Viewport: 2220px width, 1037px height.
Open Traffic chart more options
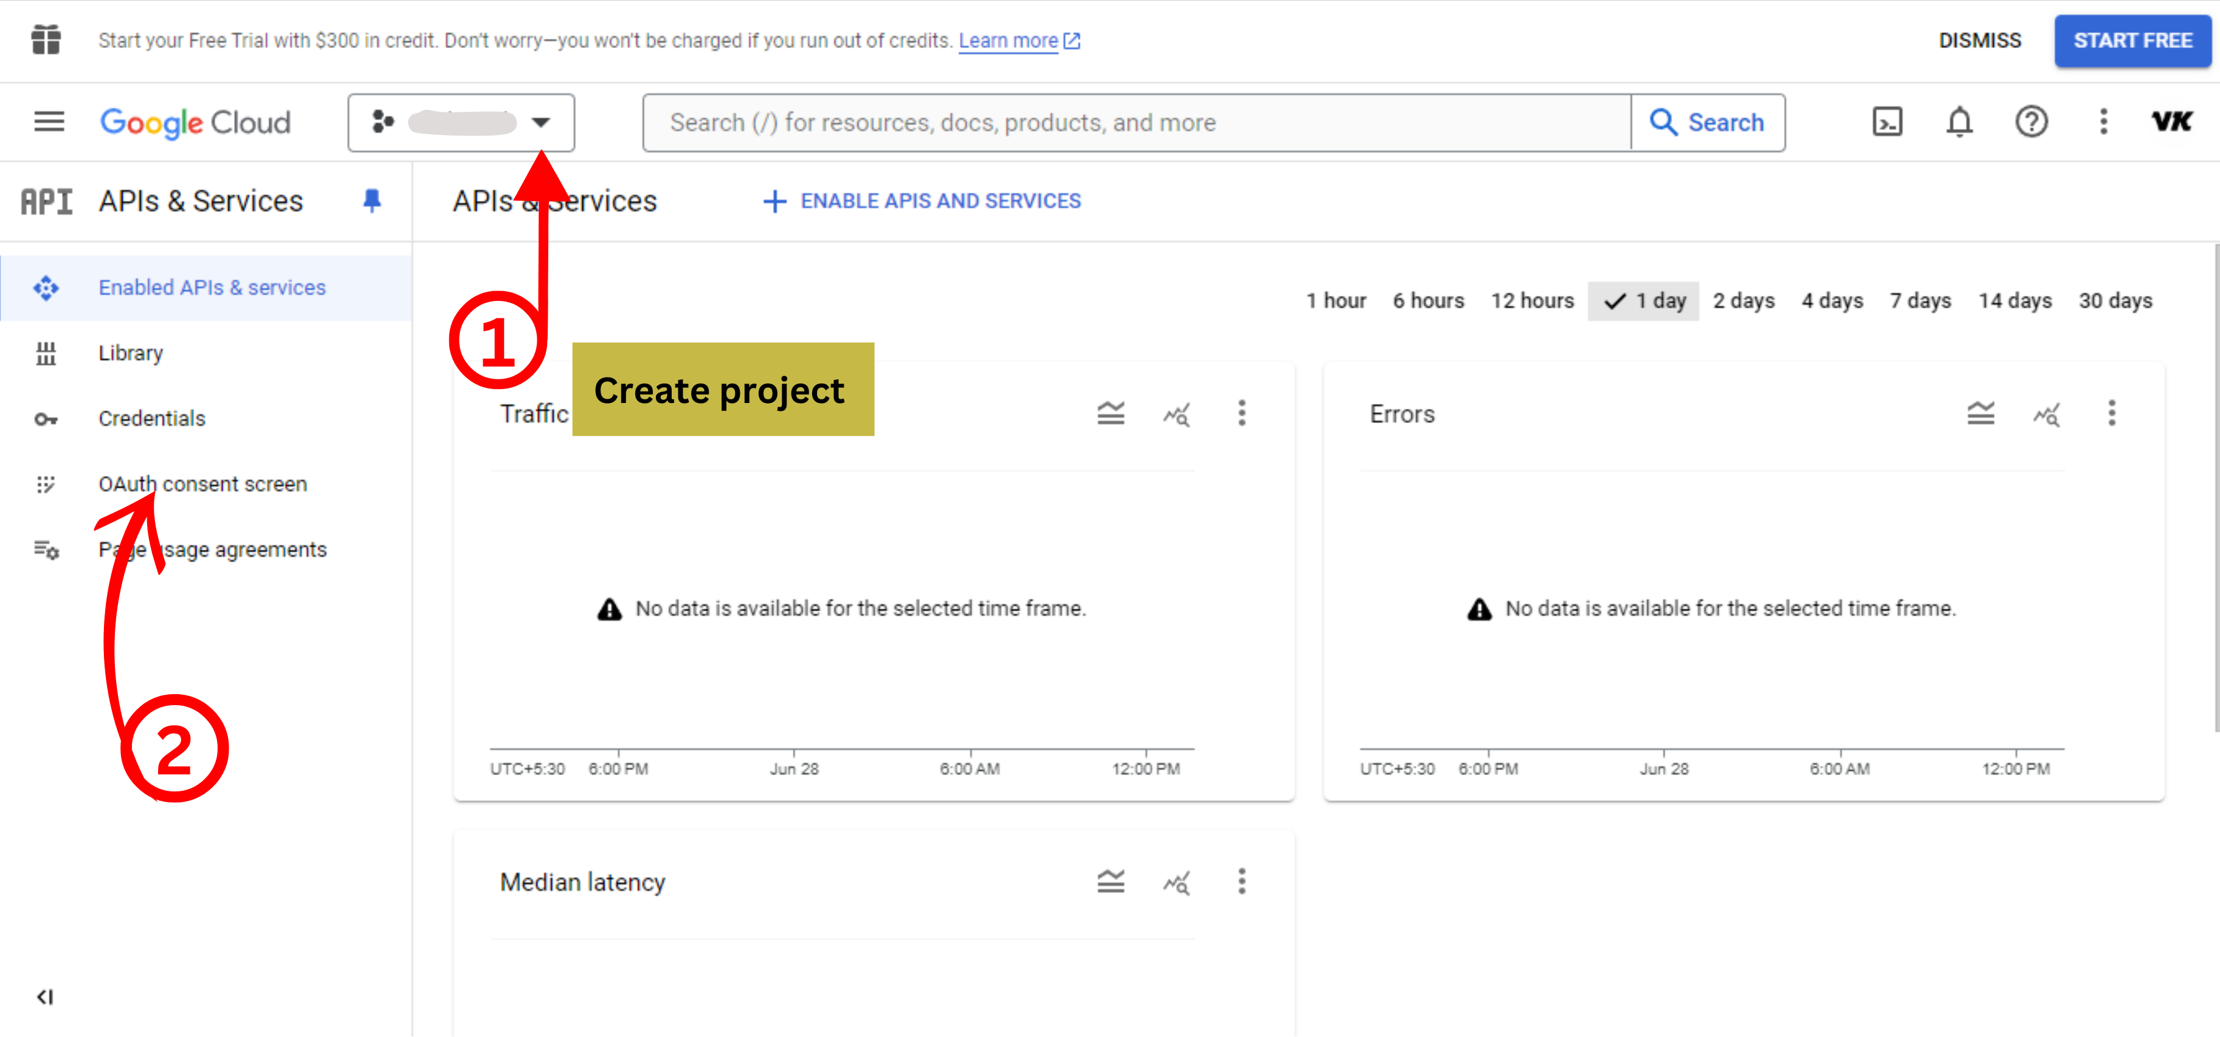pyautogui.click(x=1242, y=413)
